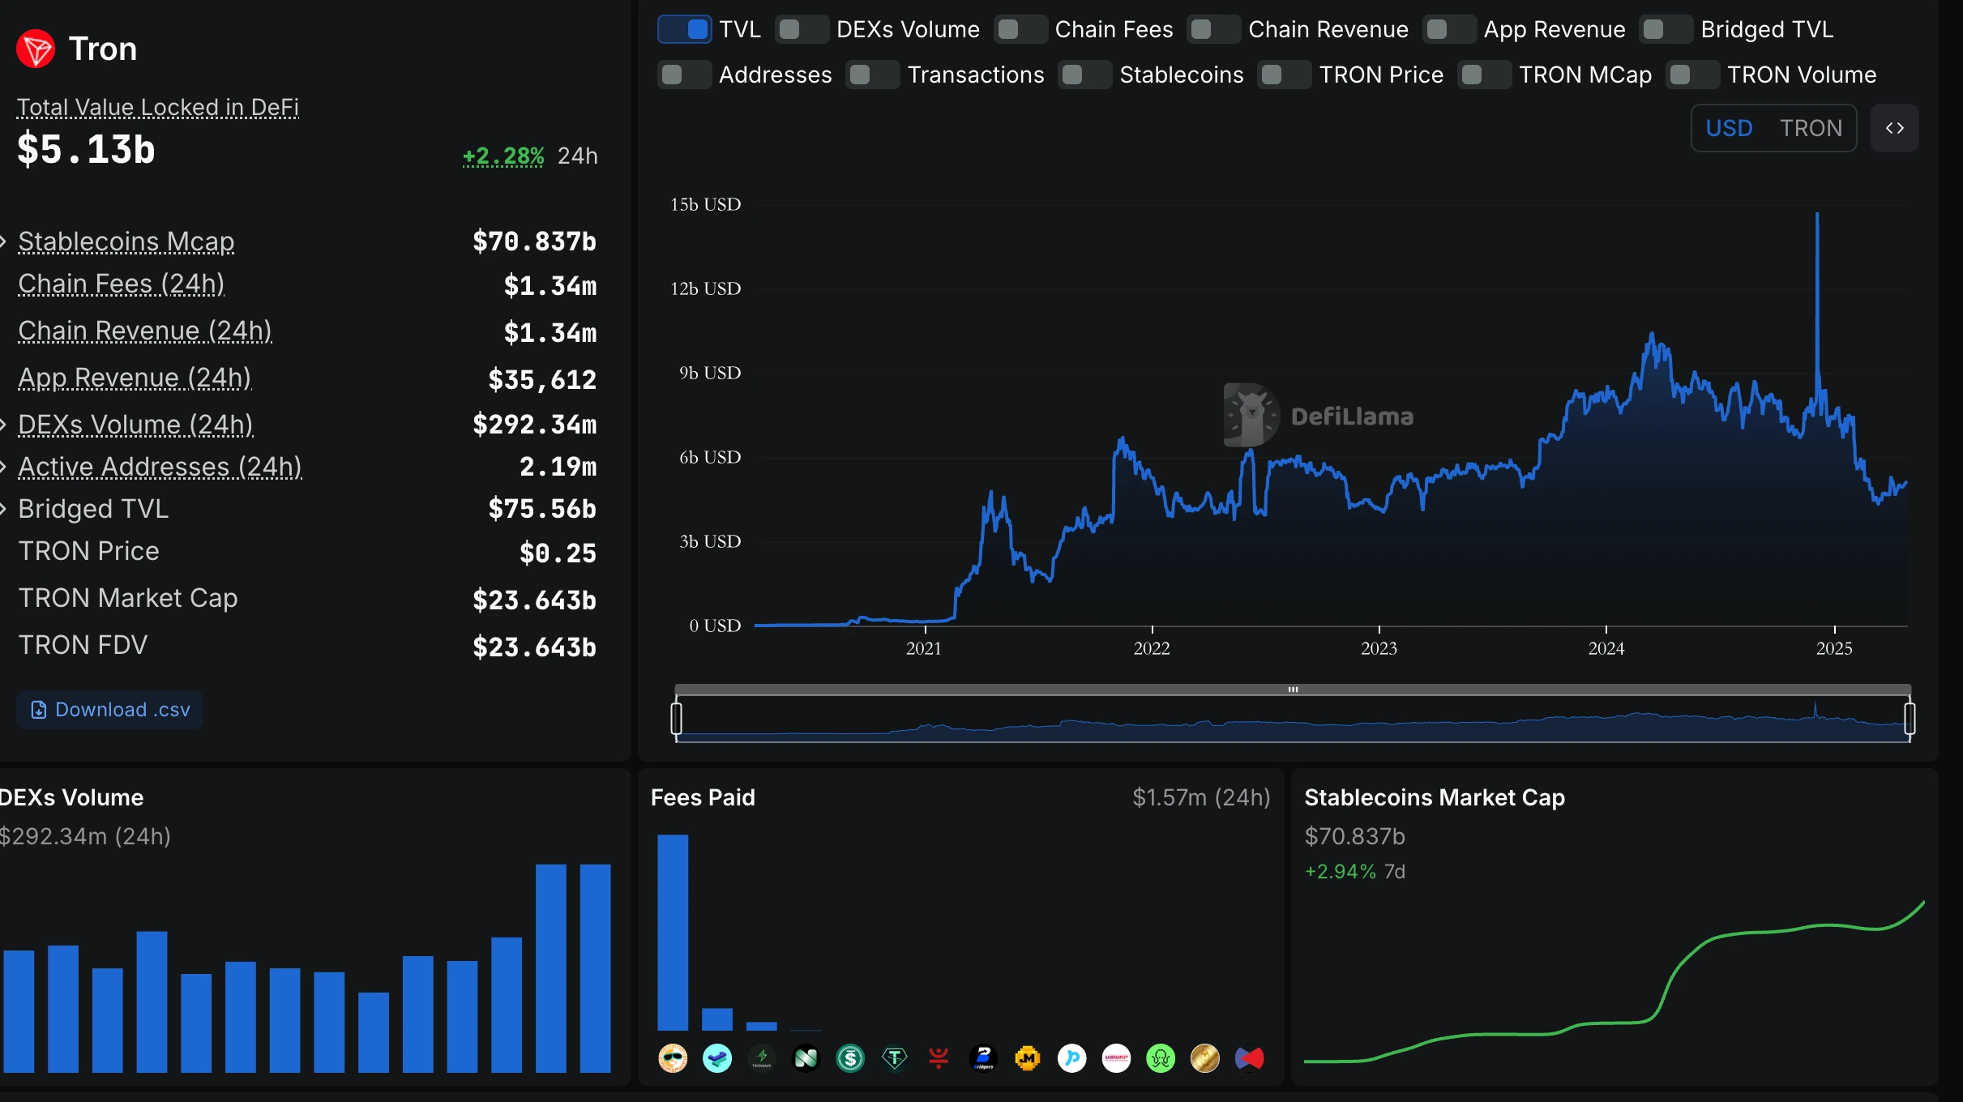Click the file icon in Download .csv

tap(38, 710)
